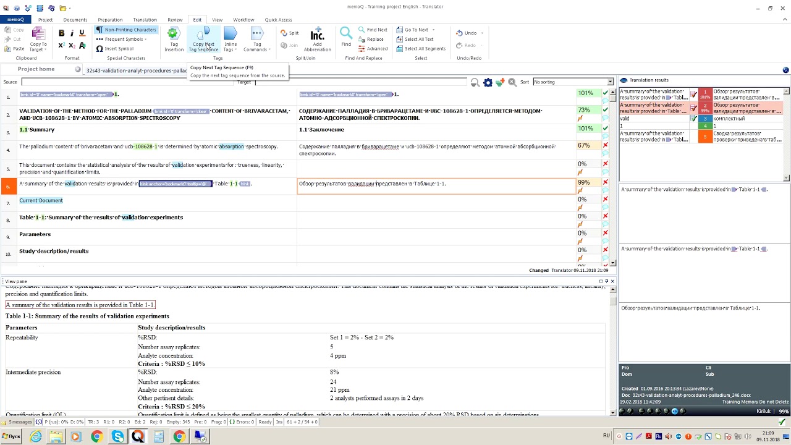The height and width of the screenshot is (445, 791).
Task: Apply Underline formatting in Format group
Action: (x=82, y=33)
